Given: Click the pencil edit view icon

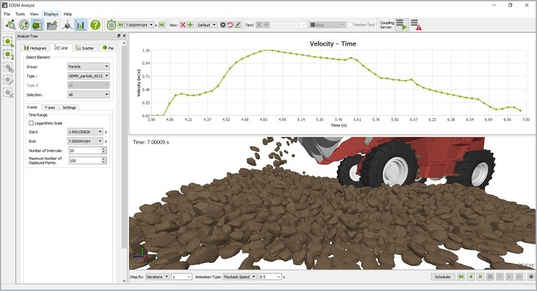Looking at the screenshot, I should (x=238, y=25).
